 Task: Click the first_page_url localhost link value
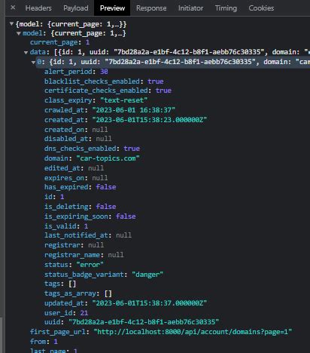[x=193, y=332]
